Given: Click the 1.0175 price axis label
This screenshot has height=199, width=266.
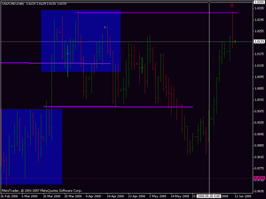Looking at the screenshot, I should (x=259, y=54).
